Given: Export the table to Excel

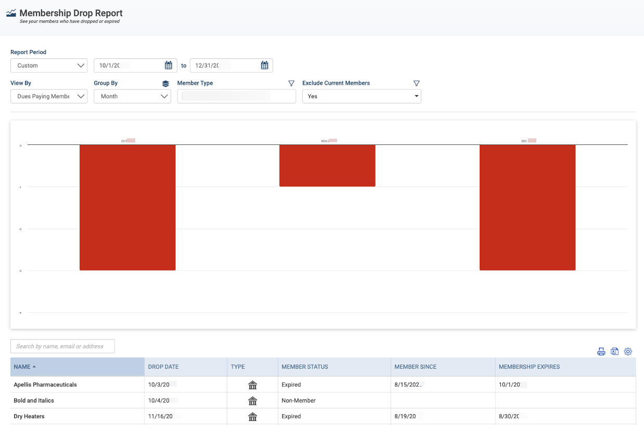Looking at the screenshot, I should click(x=614, y=352).
